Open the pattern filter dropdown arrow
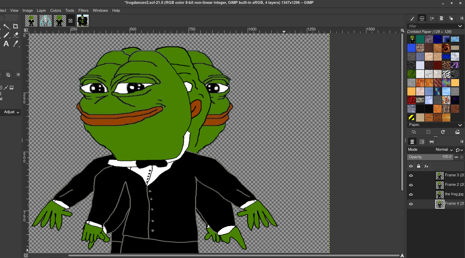The height and width of the screenshot is (258, 465). [x=460, y=26]
